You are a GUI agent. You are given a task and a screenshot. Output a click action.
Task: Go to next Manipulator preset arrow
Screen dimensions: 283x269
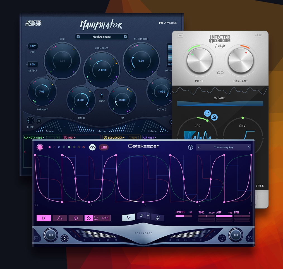125,37
